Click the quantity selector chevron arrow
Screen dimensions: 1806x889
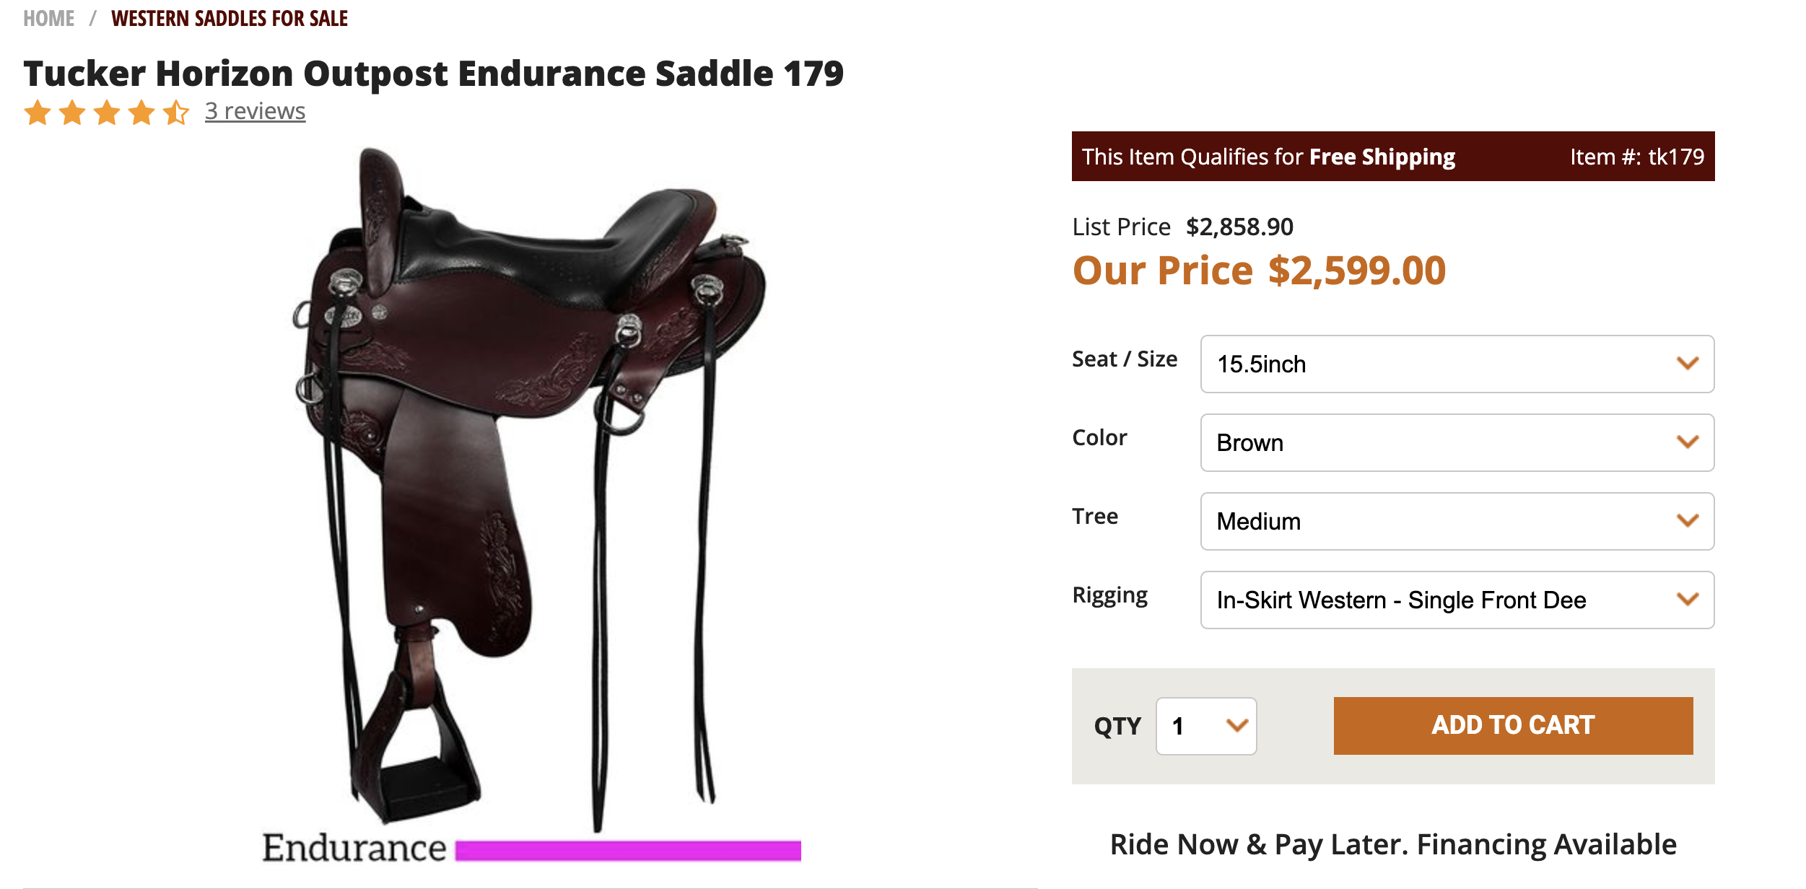click(x=1237, y=725)
